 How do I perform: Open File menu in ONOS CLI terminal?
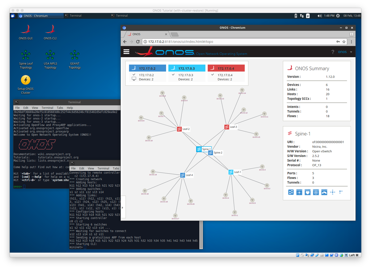[x=17, y=108]
